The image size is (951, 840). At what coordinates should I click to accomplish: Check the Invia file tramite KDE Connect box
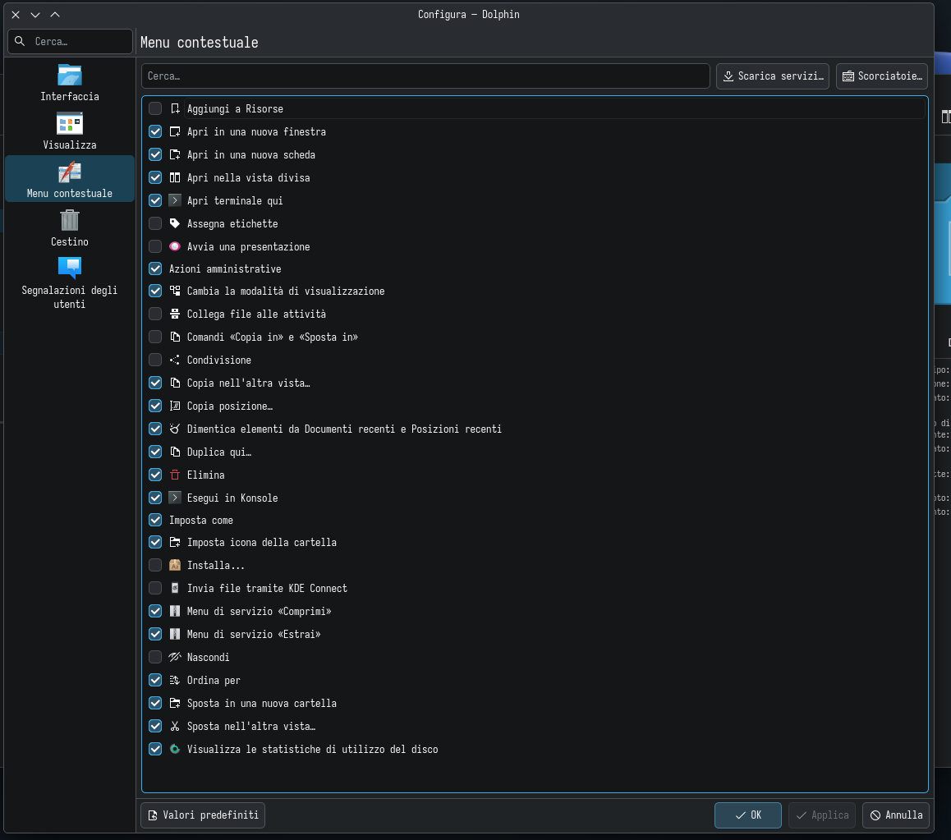(x=155, y=588)
